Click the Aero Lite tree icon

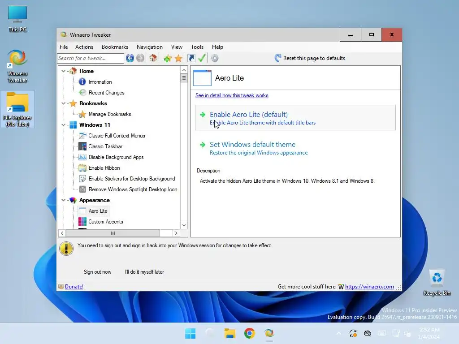82,211
